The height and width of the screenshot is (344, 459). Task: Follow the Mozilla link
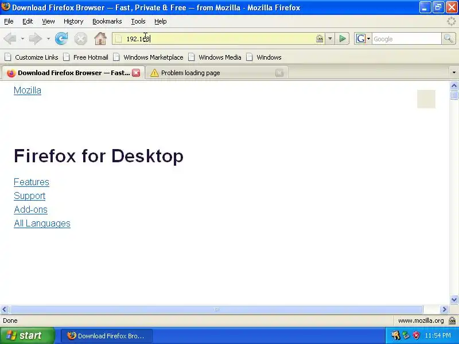(28, 91)
